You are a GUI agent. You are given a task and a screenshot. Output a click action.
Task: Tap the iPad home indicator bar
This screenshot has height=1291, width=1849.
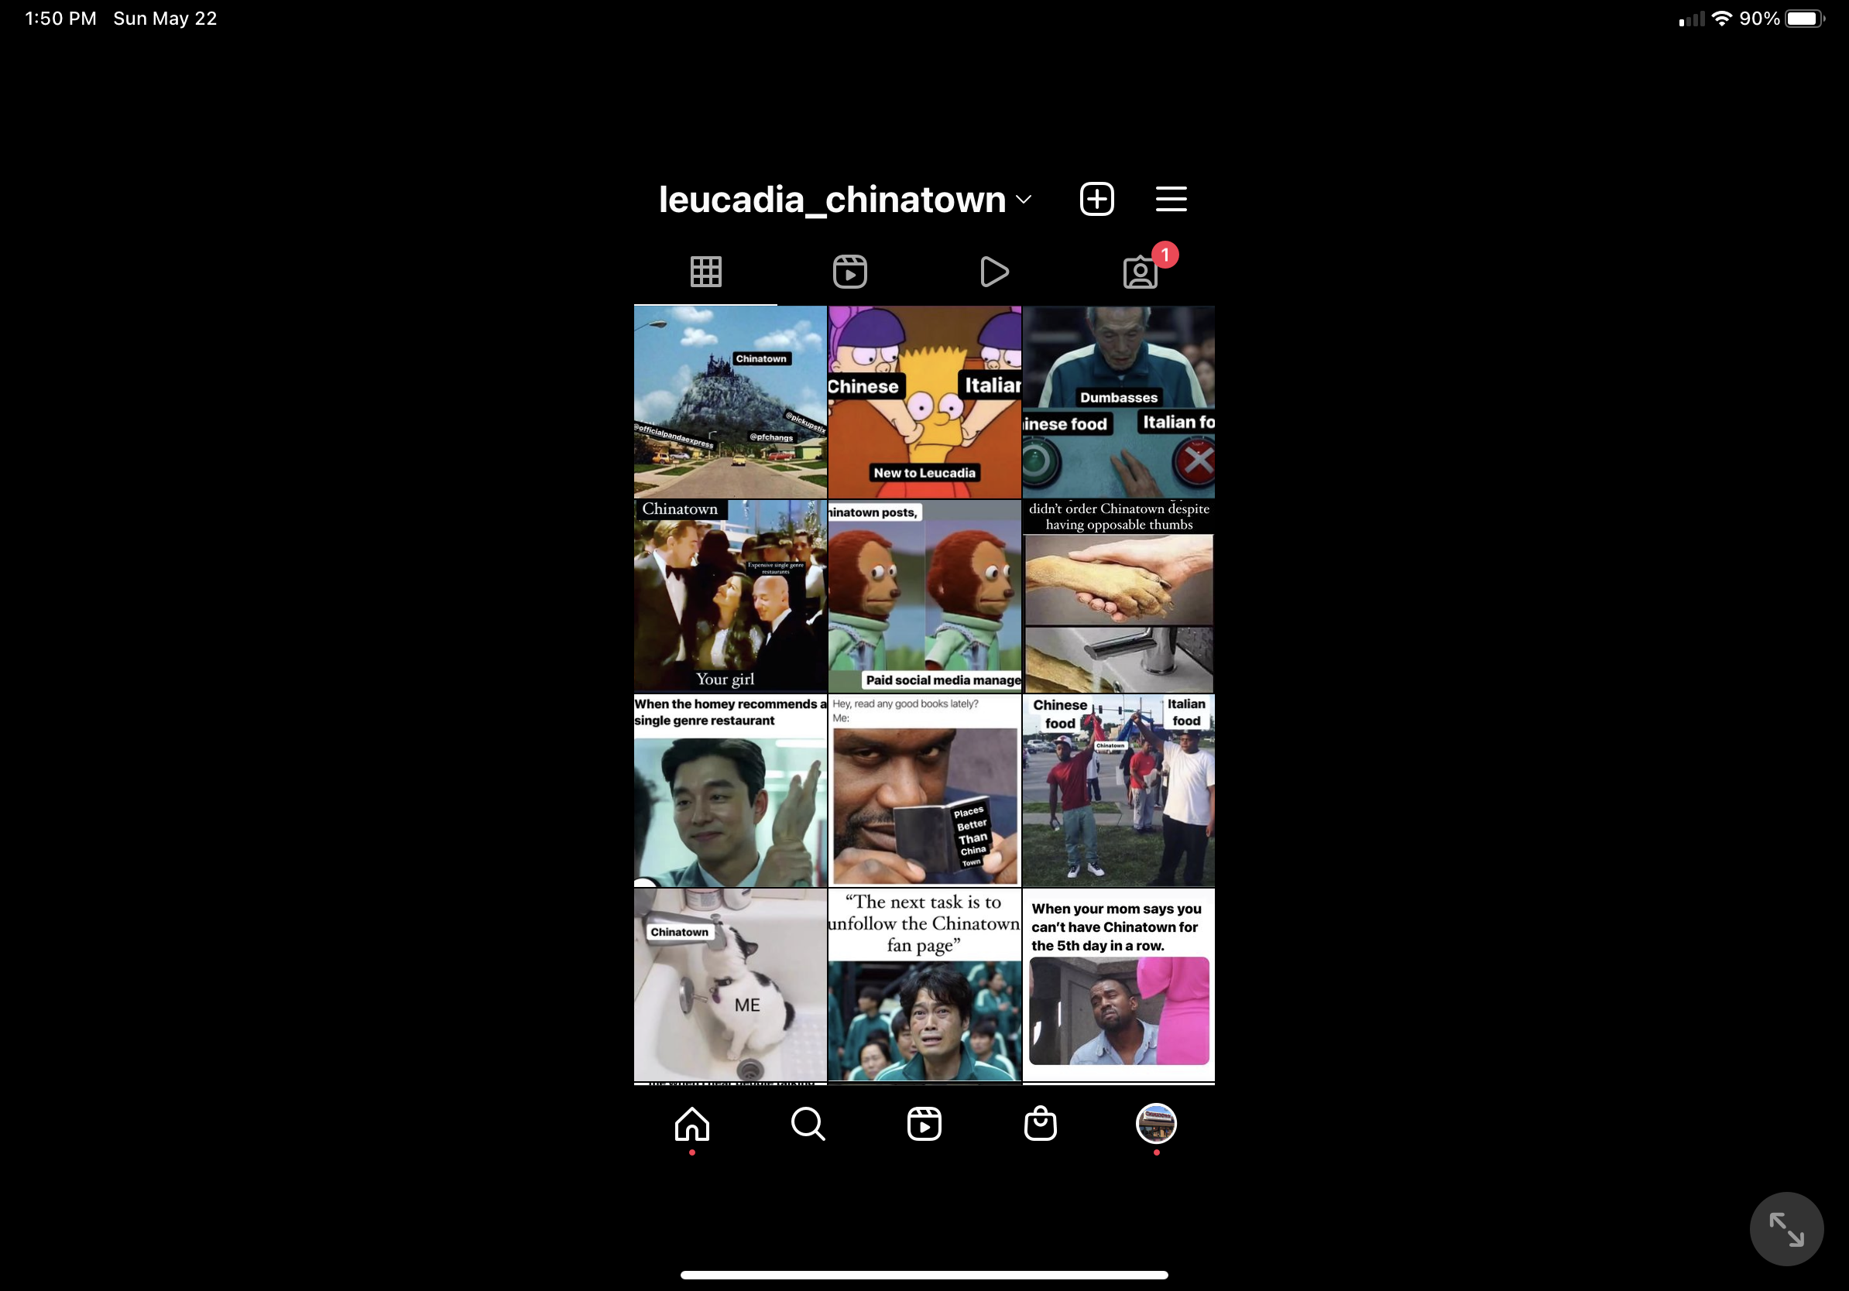click(x=924, y=1275)
